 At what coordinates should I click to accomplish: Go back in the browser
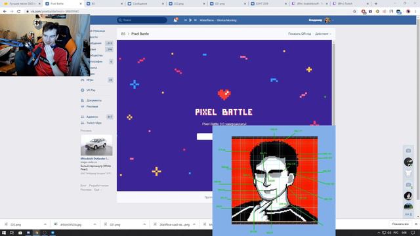click(5, 12)
